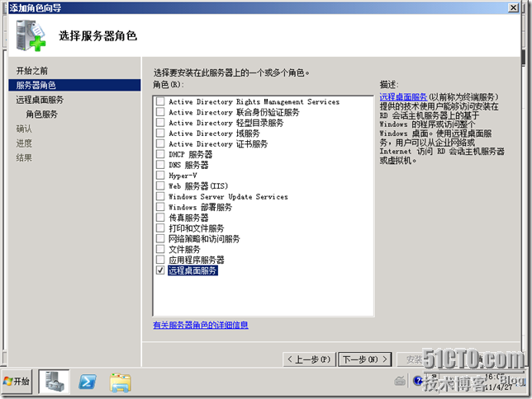Screen dimensions: 532x399
Task: Select Active Directory 域服务 role text
Action: tap(214, 133)
